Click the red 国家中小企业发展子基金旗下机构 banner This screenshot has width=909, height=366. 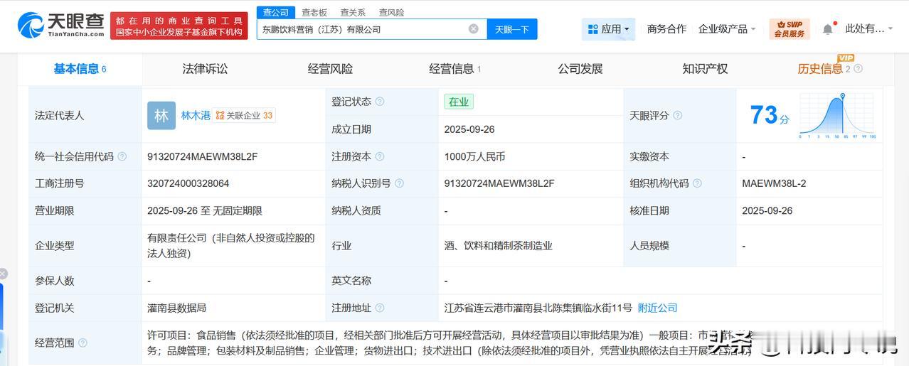(179, 26)
